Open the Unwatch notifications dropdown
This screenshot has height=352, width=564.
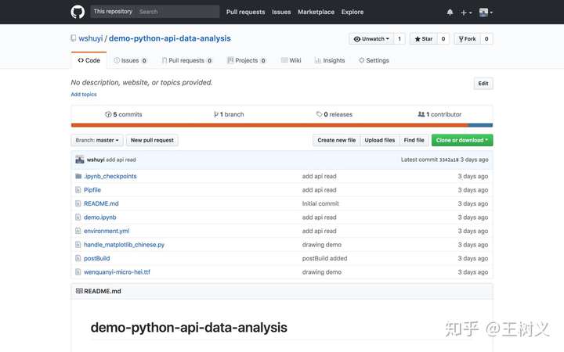pyautogui.click(x=371, y=38)
